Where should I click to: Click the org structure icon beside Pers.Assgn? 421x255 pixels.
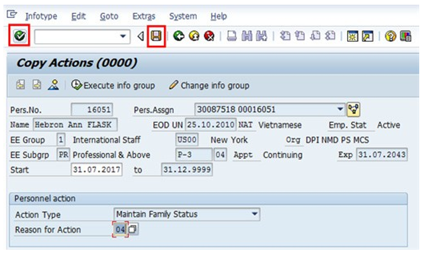coord(354,109)
